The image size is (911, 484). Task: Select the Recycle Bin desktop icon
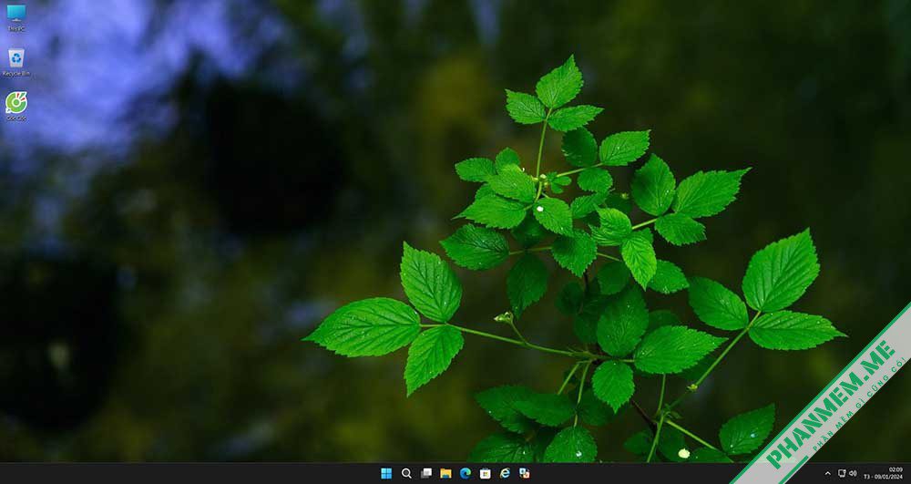[15, 62]
